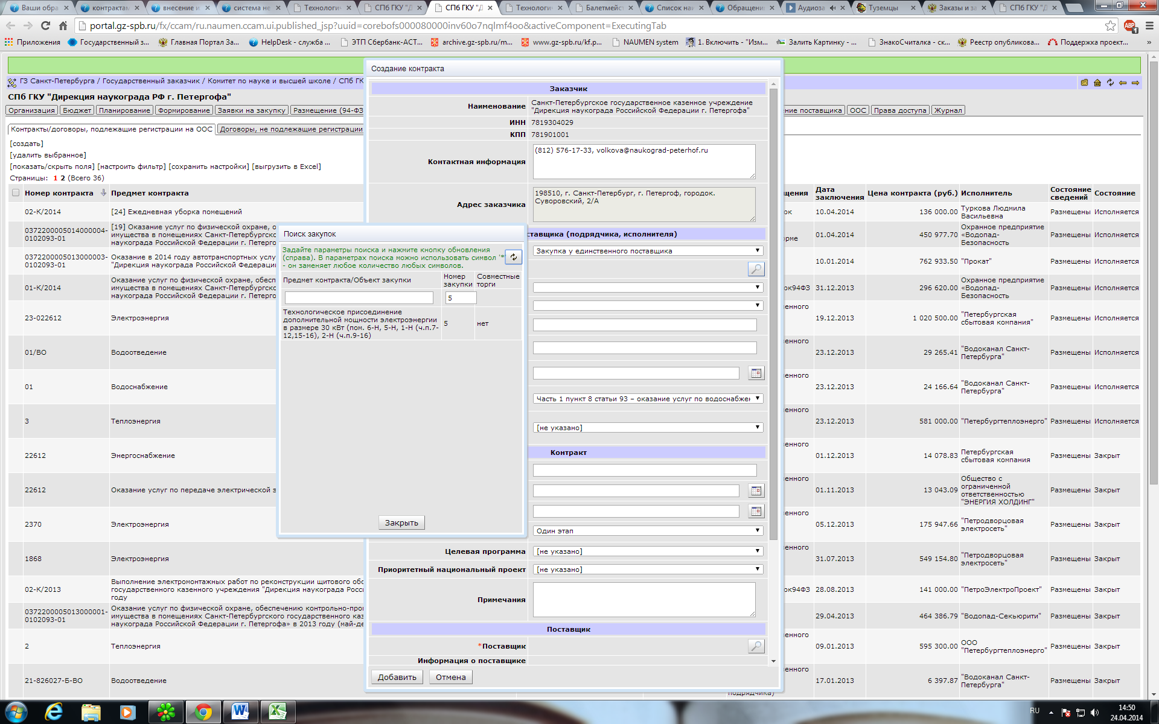Viewport: 1159px width, 724px height.
Task: Click the 'Добавить' button
Action: point(397,677)
